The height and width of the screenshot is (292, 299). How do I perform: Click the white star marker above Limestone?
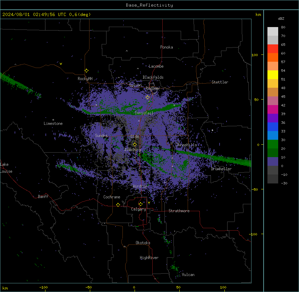click(53, 120)
